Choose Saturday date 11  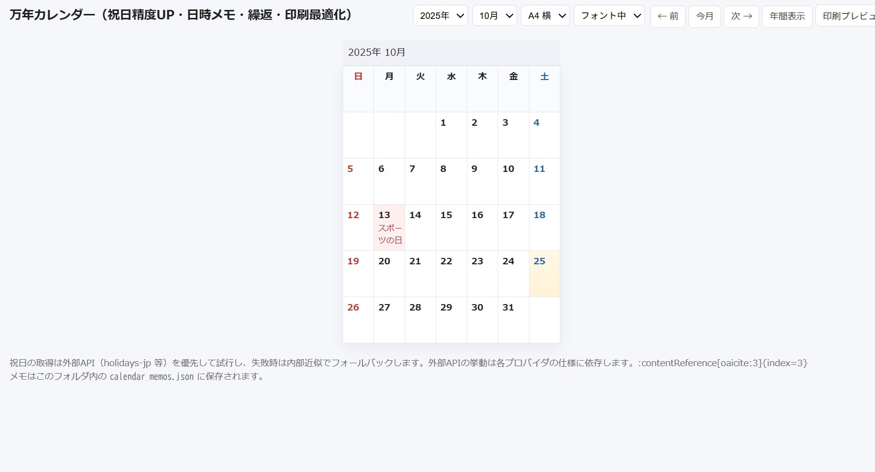(544, 181)
